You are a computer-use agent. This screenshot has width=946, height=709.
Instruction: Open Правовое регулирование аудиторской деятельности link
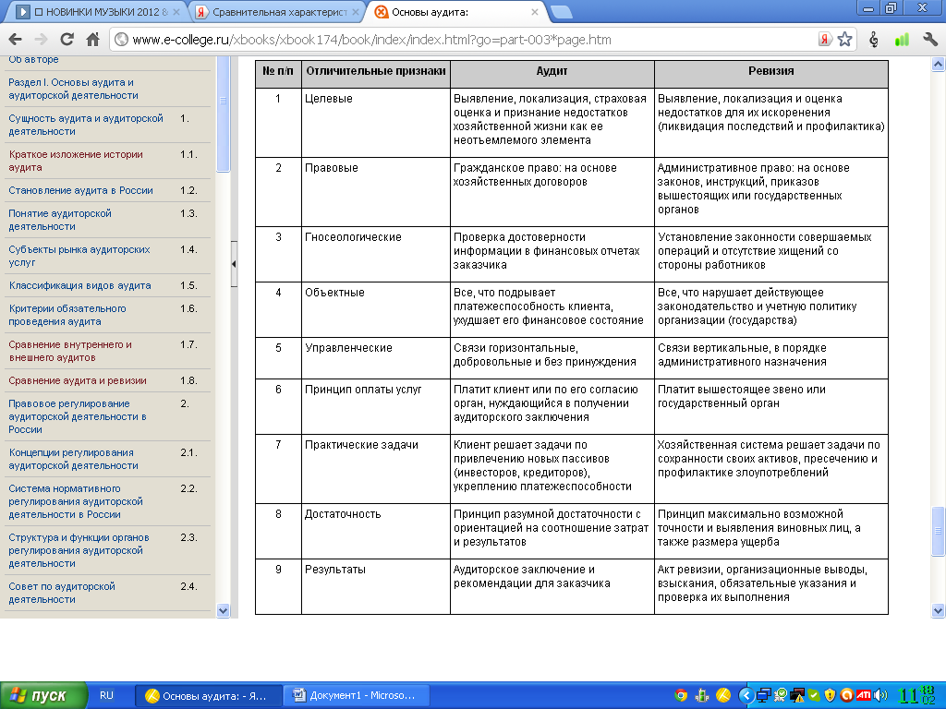pyautogui.click(x=78, y=416)
